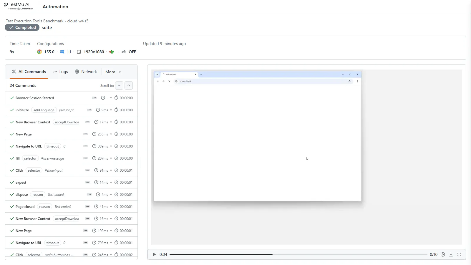Open options for New Page 192ms row
Image resolution: width=471 pixels, height=265 pixels.
click(x=85, y=231)
